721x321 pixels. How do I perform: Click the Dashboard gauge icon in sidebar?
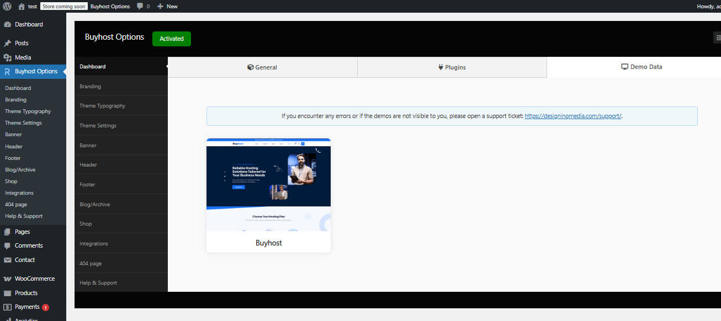[7, 25]
